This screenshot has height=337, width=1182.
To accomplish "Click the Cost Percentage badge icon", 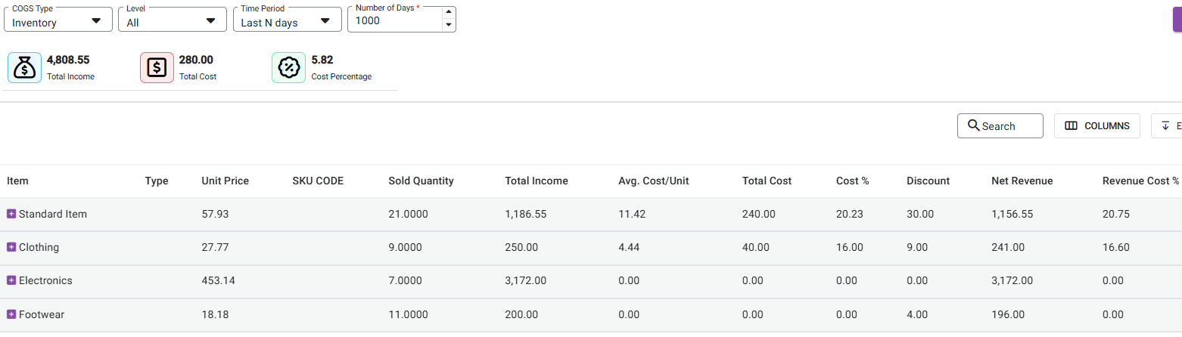I will point(288,68).
